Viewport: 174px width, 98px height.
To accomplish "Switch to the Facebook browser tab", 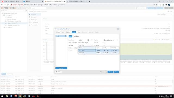I will click(x=33, y=2).
